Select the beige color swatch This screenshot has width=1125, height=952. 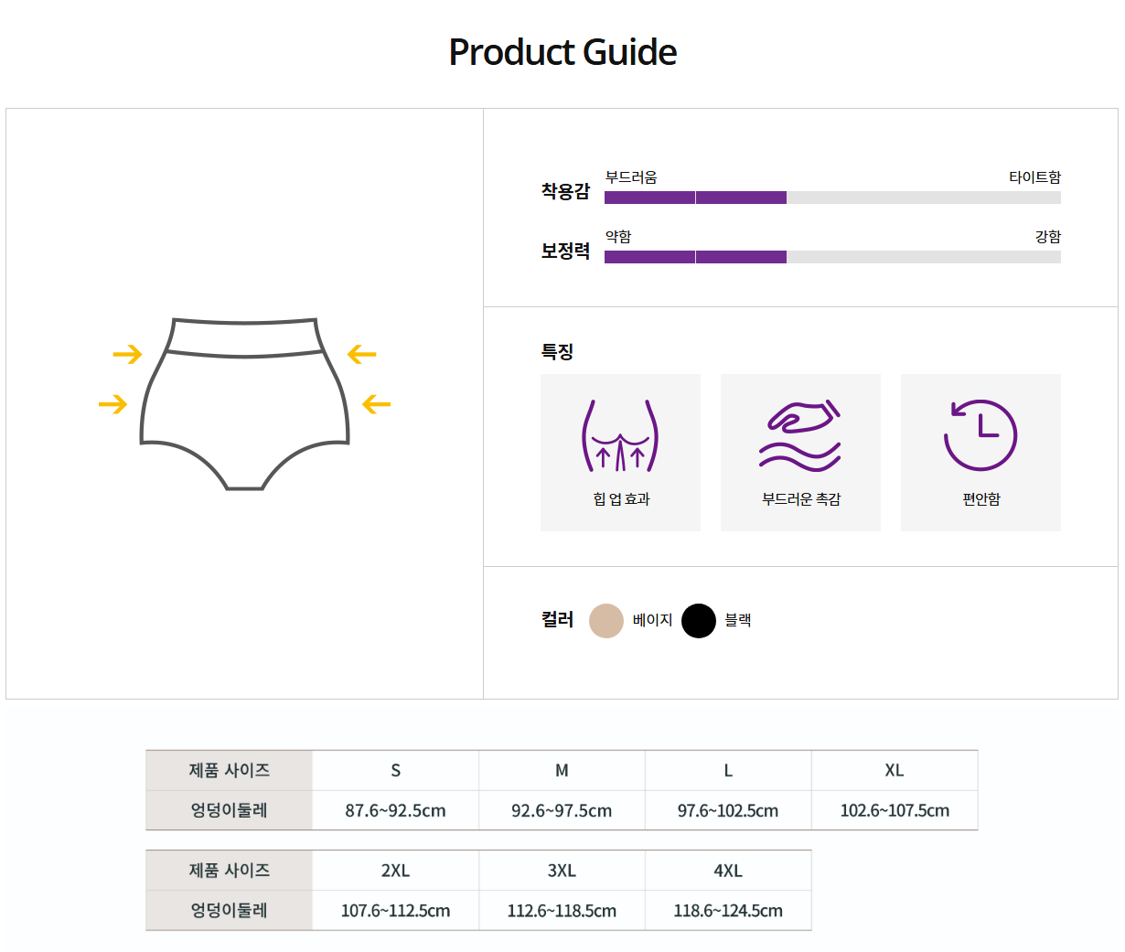[605, 620]
